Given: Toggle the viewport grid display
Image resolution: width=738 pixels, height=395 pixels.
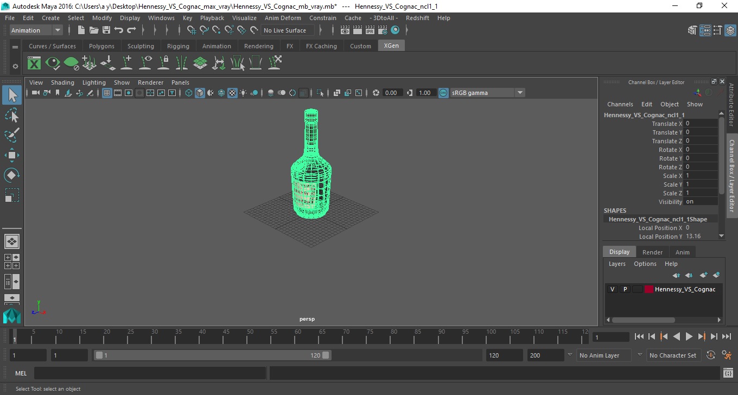Looking at the screenshot, I should [x=107, y=93].
